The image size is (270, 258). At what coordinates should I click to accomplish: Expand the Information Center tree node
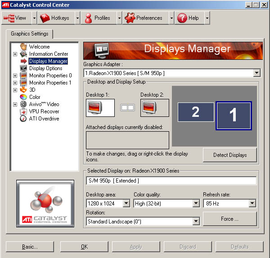(15, 54)
